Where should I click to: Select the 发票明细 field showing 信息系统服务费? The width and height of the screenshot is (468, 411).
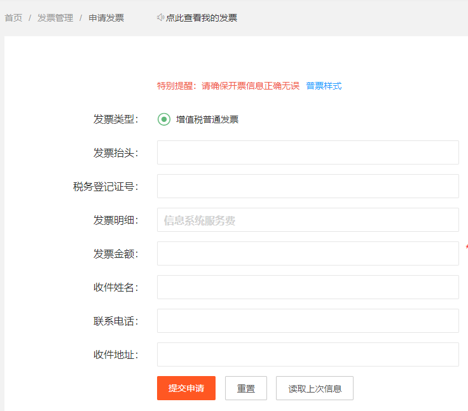[x=308, y=220]
